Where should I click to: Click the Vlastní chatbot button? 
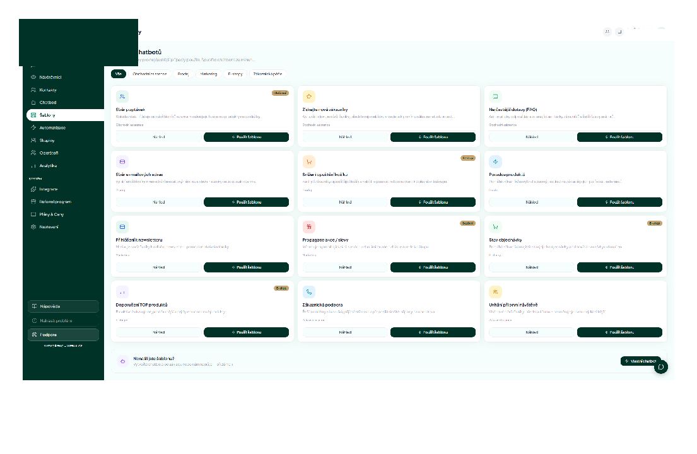pyautogui.click(x=641, y=361)
